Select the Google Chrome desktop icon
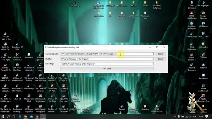This screenshot has height=119, width=212. pos(203,15)
